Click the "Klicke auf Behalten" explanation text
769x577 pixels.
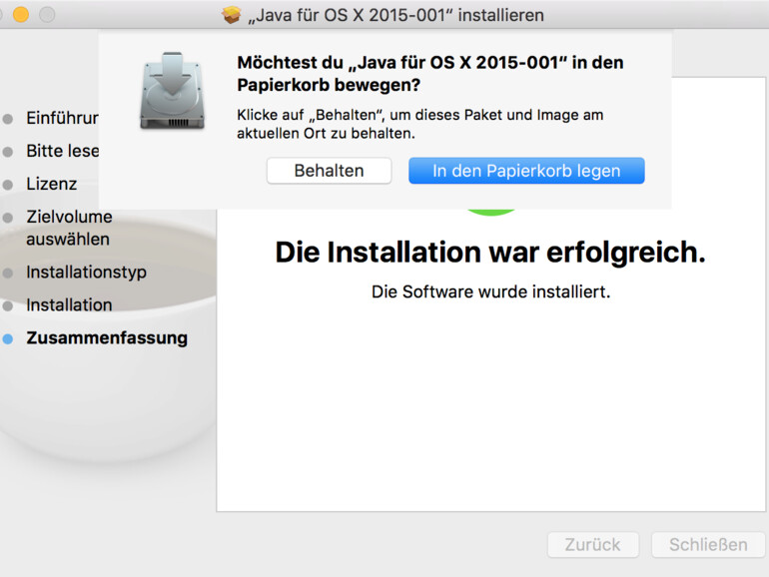419,124
